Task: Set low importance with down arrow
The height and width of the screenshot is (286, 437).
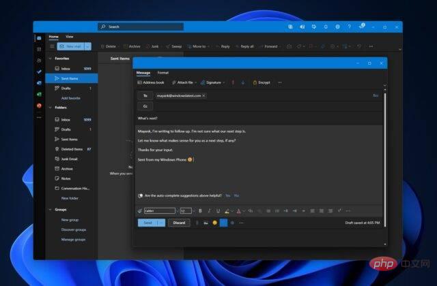Action: (x=244, y=82)
